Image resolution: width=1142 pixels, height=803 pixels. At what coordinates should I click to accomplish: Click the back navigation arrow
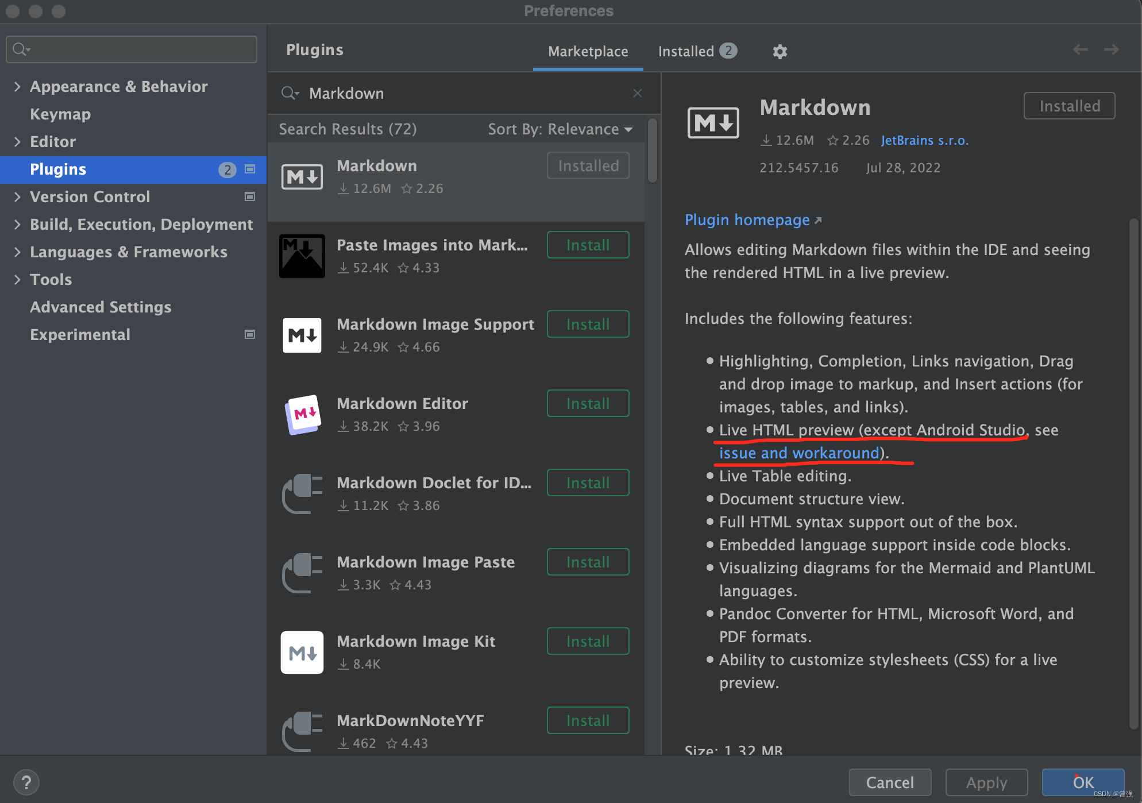(1080, 49)
